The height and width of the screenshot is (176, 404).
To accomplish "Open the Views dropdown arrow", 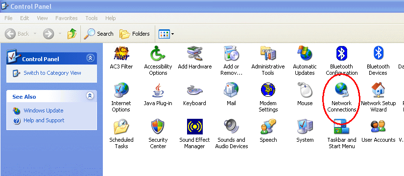I will pos(173,34).
